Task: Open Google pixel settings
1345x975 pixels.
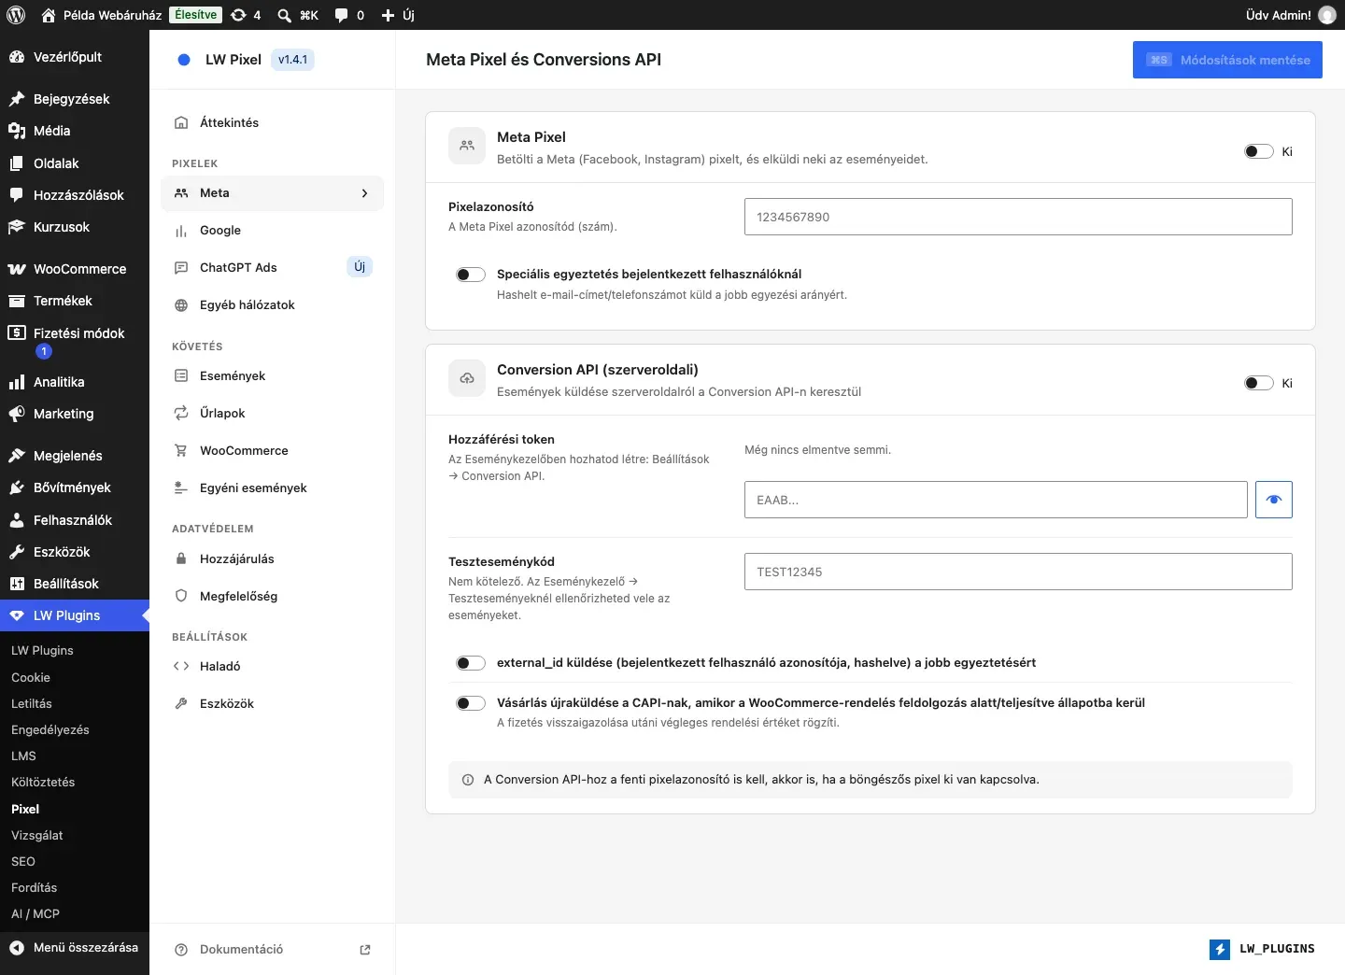Action: 273,230
